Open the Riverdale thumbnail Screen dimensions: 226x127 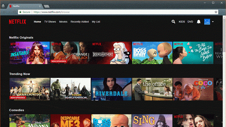tap(111, 89)
